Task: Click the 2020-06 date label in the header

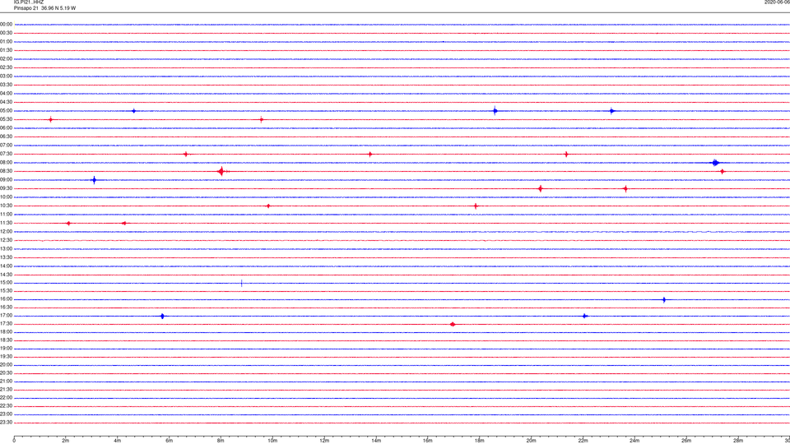Action: click(x=777, y=2)
